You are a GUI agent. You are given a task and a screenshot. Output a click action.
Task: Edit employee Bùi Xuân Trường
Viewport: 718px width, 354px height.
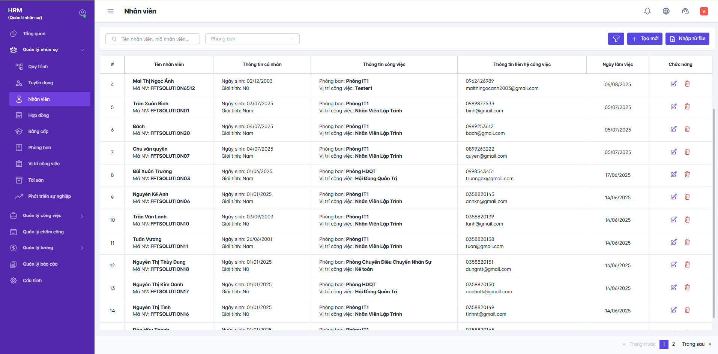point(674,175)
